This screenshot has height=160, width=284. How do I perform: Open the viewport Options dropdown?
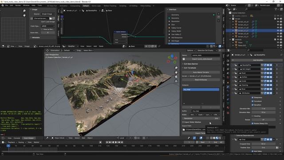191,50
